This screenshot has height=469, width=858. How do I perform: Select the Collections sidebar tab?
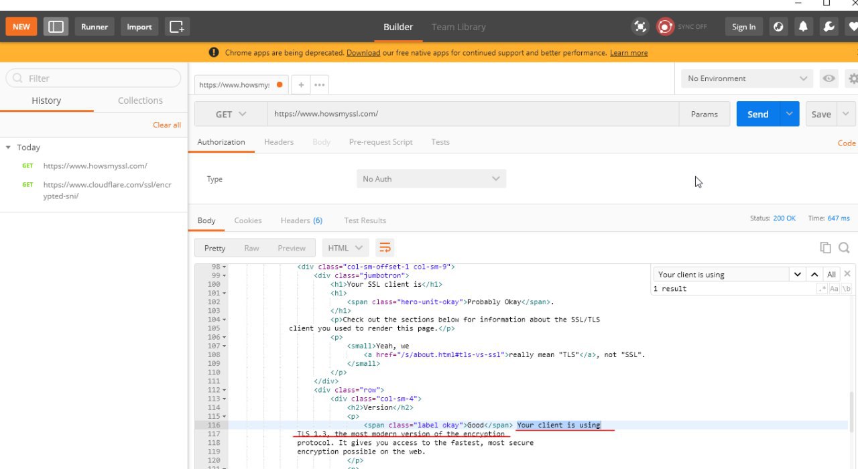point(140,100)
